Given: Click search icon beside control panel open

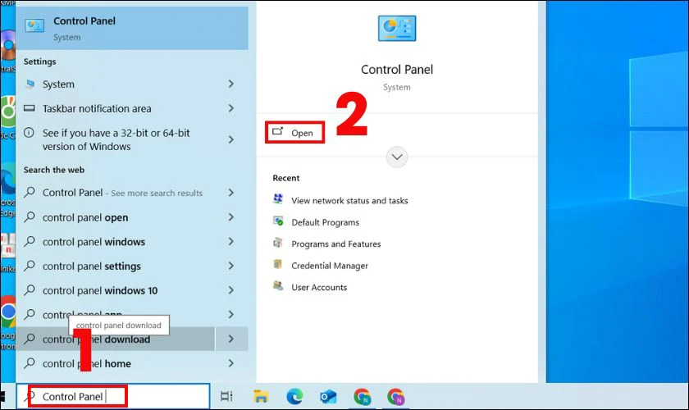Looking at the screenshot, I should tap(30, 216).
